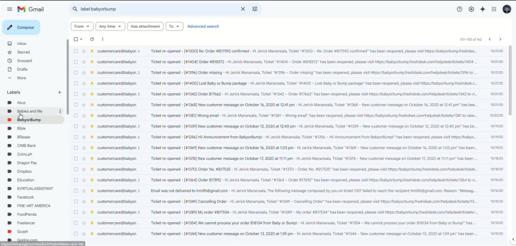Select the #1300 Order #B17592 email checkbox
516x246 pixels.
tap(76, 51)
